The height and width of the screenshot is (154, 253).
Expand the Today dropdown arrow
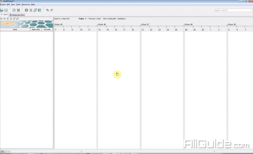pos(86,19)
